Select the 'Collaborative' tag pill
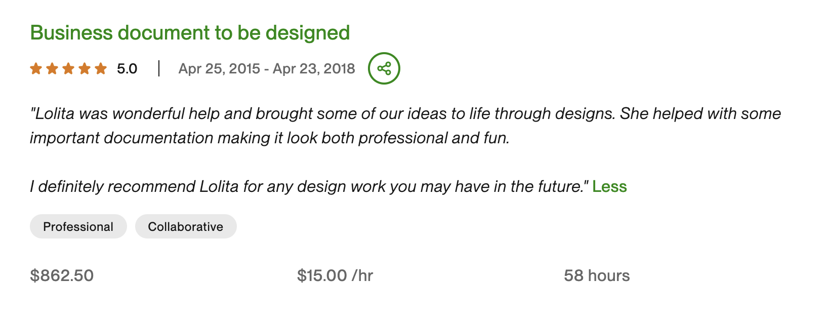This screenshot has width=828, height=320. (x=185, y=226)
